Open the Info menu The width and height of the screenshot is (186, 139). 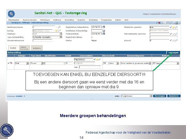pyautogui.click(x=126, y=20)
